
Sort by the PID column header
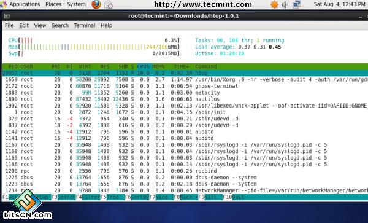[13, 66]
